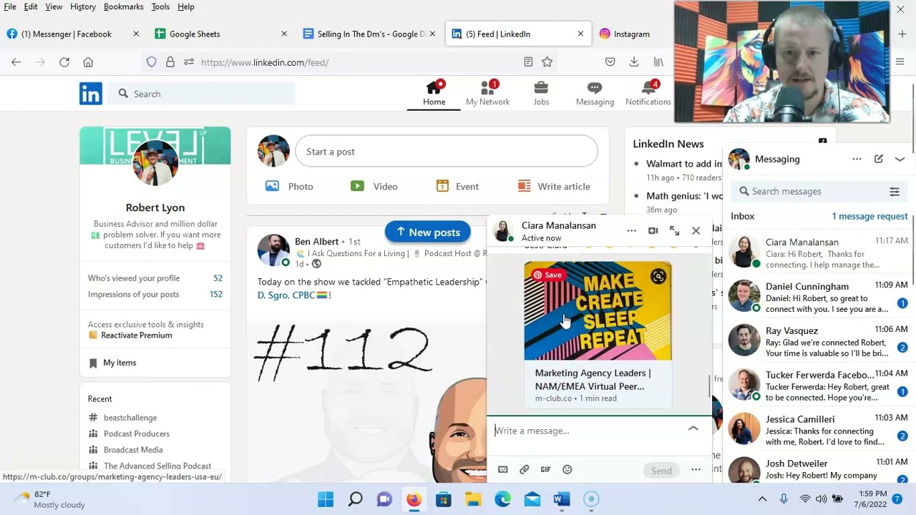This screenshot has width=916, height=515.
Task: Click Write a message box
Action: [x=587, y=431]
